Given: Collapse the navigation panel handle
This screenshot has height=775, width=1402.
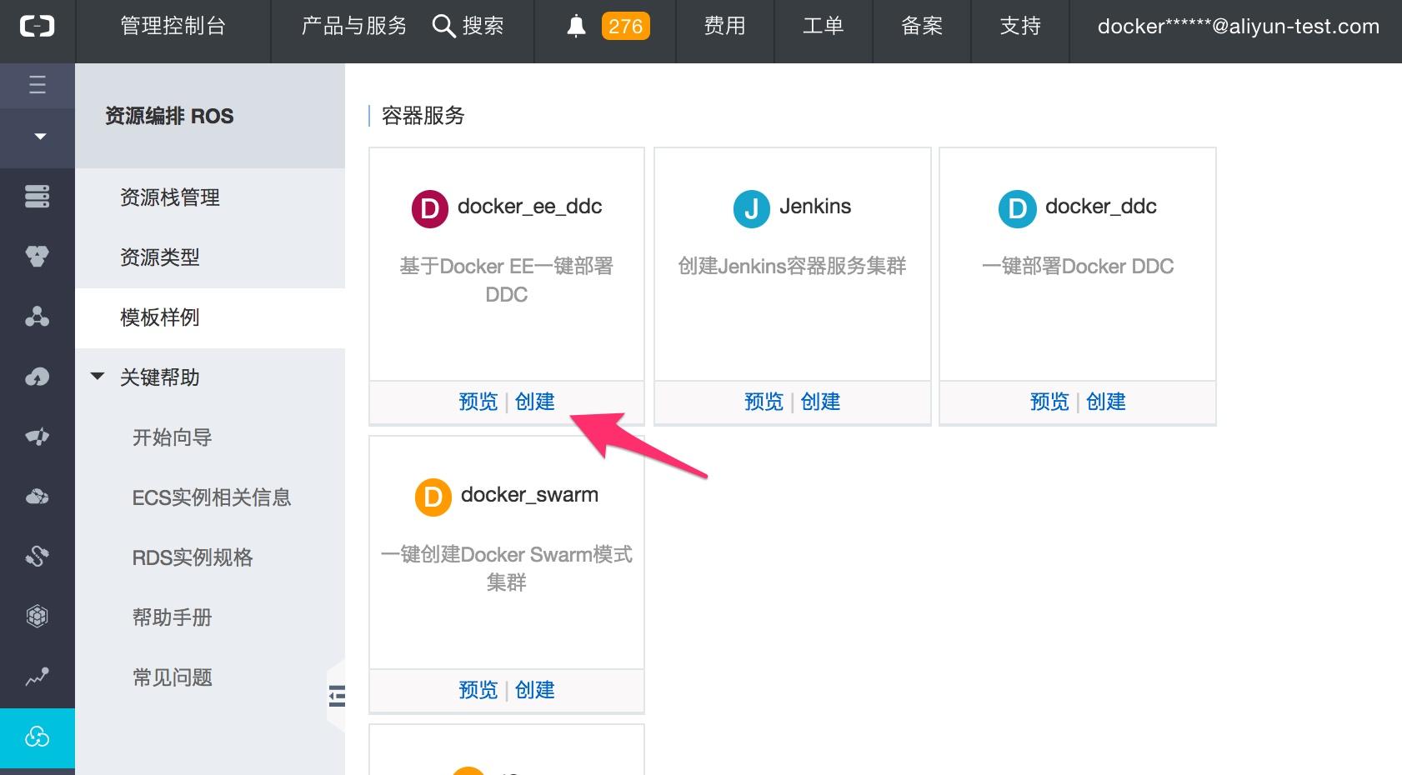Looking at the screenshot, I should (337, 696).
